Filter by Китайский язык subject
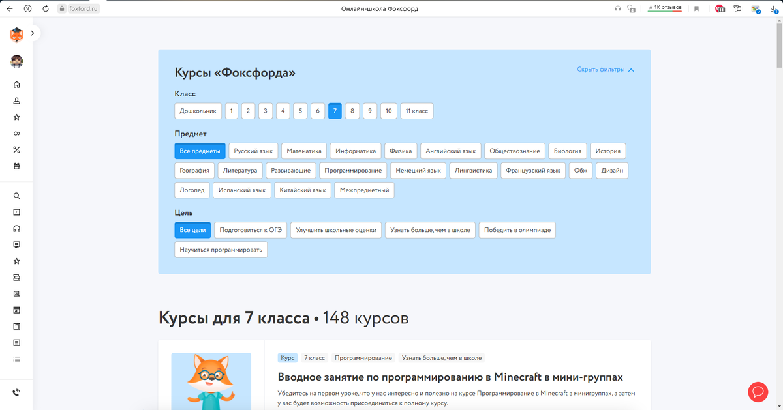 302,190
